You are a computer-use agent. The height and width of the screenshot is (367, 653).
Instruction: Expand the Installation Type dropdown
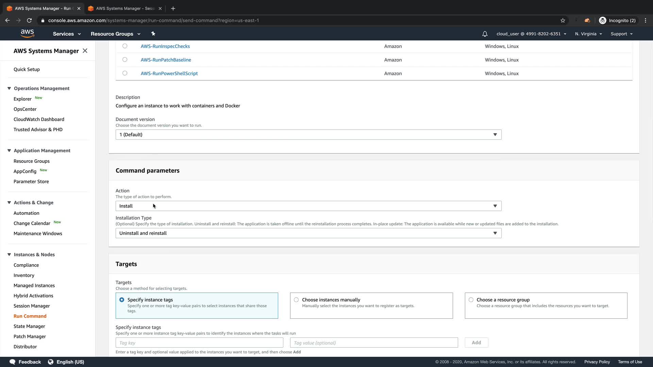tap(308, 233)
